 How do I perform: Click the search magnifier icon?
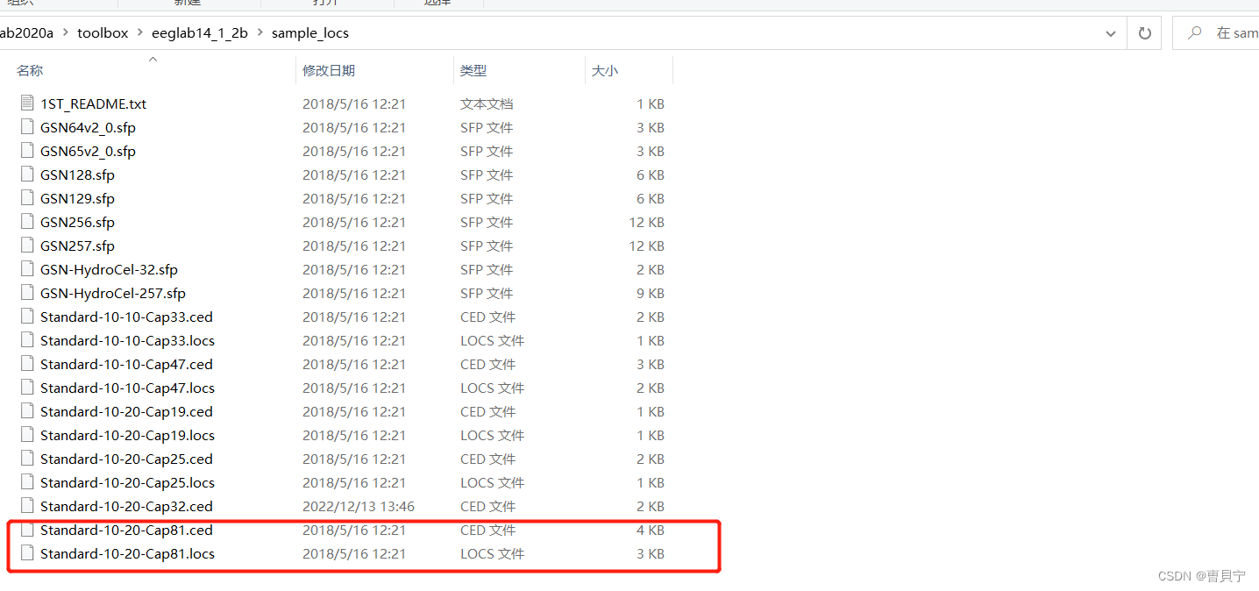(1193, 33)
